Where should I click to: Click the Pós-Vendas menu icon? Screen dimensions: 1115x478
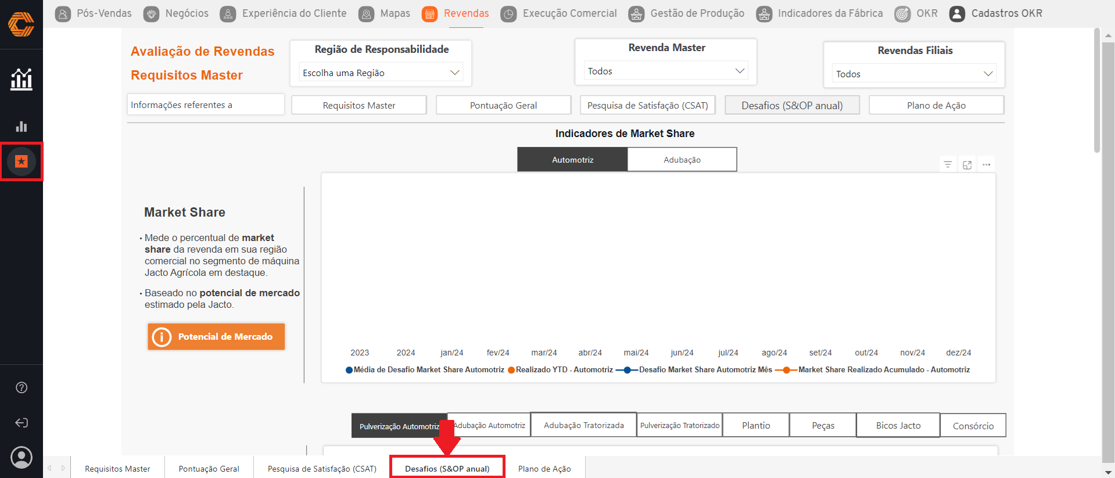(63, 14)
